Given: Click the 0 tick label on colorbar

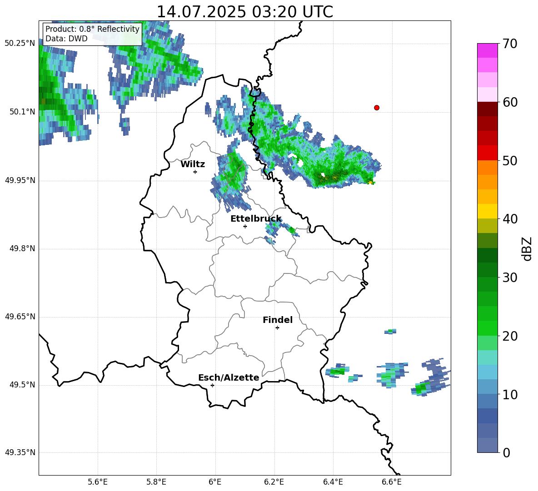Looking at the screenshot, I should coord(506,452).
